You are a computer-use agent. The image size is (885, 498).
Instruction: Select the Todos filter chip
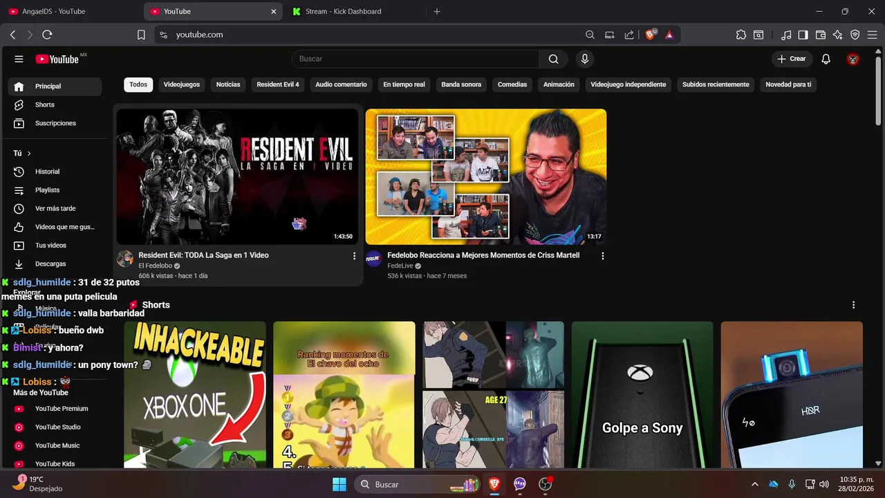(x=138, y=84)
